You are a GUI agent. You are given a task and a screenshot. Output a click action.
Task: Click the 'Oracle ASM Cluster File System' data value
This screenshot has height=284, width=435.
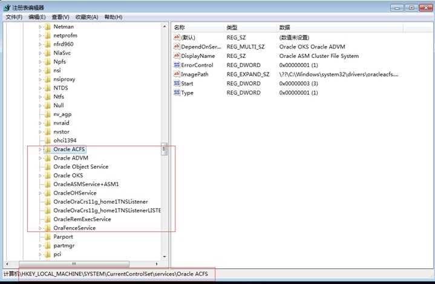coord(319,56)
